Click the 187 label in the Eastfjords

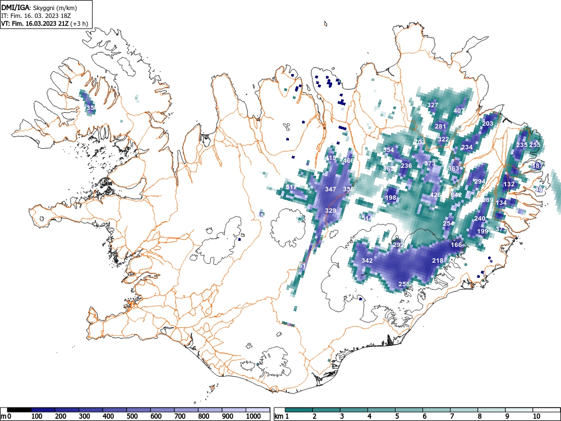(x=537, y=166)
